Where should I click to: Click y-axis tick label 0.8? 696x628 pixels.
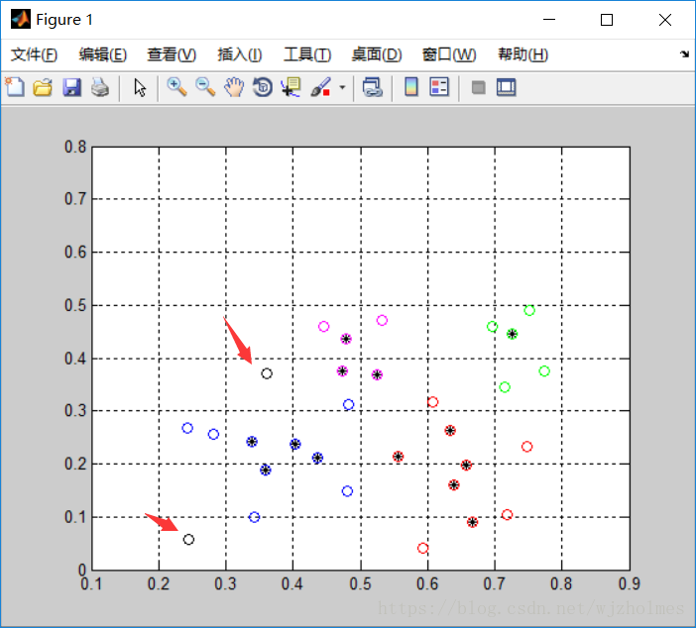click(75, 147)
